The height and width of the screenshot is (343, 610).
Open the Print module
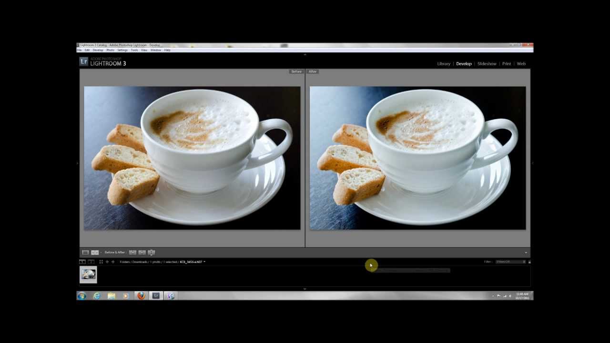point(507,64)
